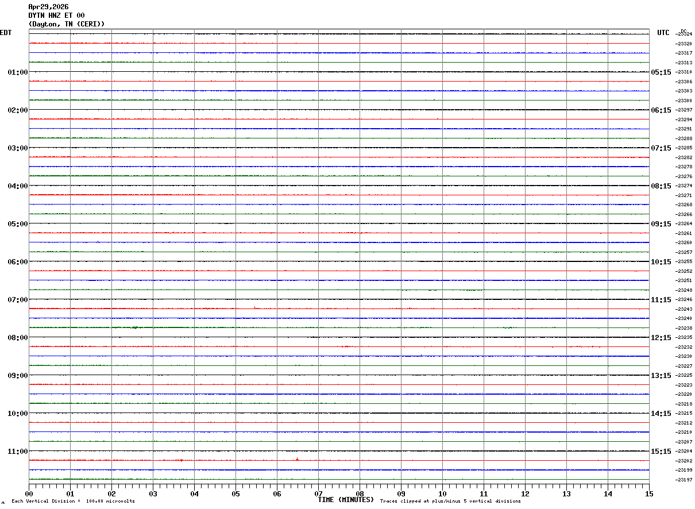Select the 11:00 EDT row label
Viewport: 695px width, 509px height.
[x=18, y=452]
